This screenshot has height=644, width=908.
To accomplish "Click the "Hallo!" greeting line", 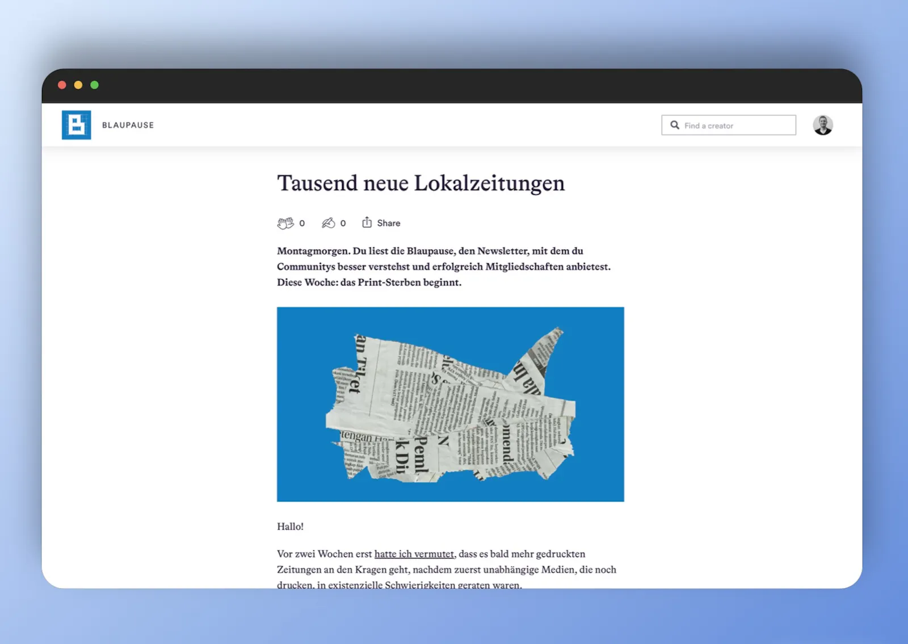I will (x=290, y=527).
